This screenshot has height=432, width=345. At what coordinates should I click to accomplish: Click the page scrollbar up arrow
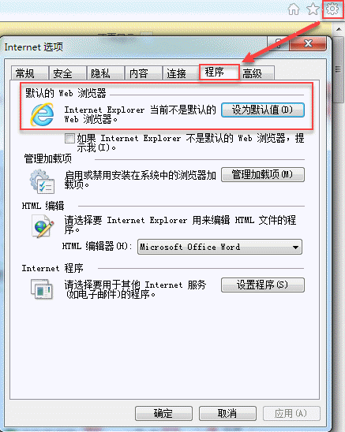pyautogui.click(x=339, y=29)
